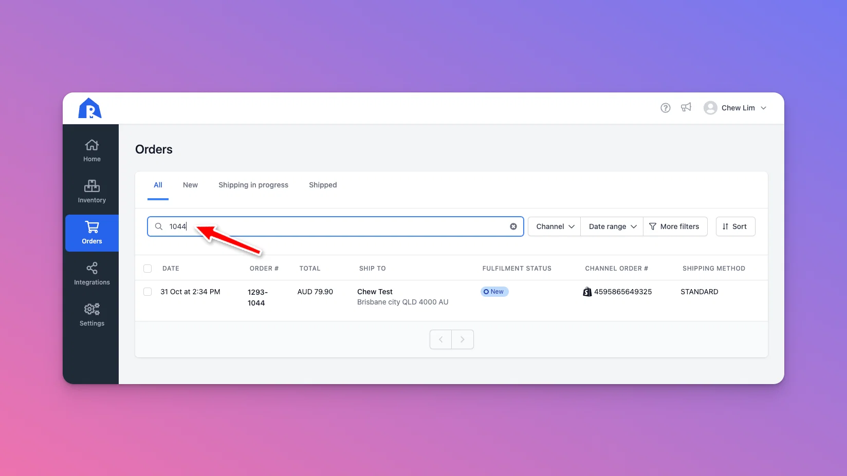Click the Sort button
The image size is (847, 476).
[735, 226]
